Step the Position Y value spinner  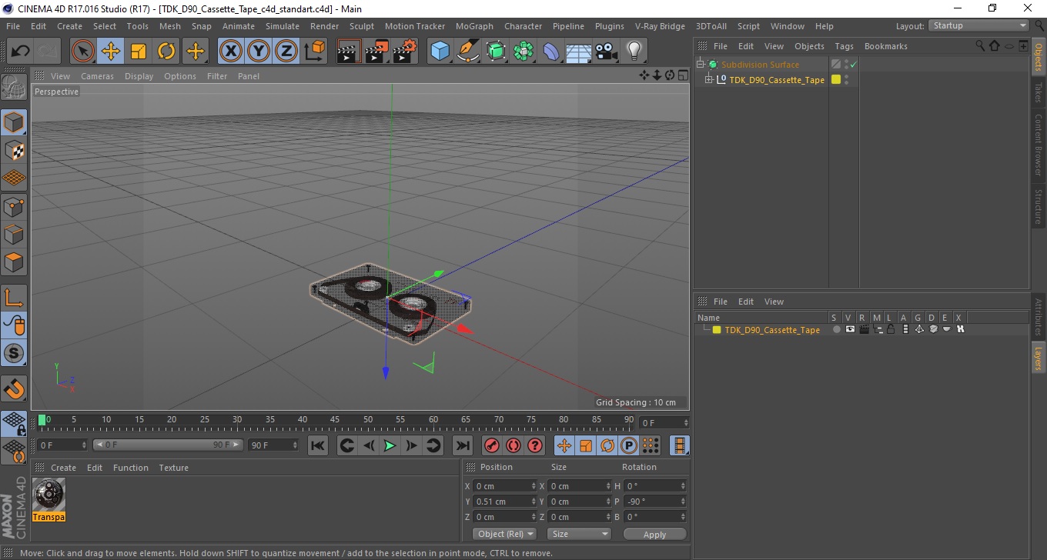[x=534, y=502]
